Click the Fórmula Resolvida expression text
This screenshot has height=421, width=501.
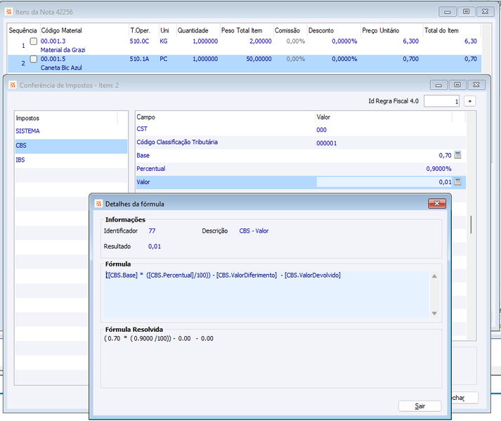coord(159,339)
